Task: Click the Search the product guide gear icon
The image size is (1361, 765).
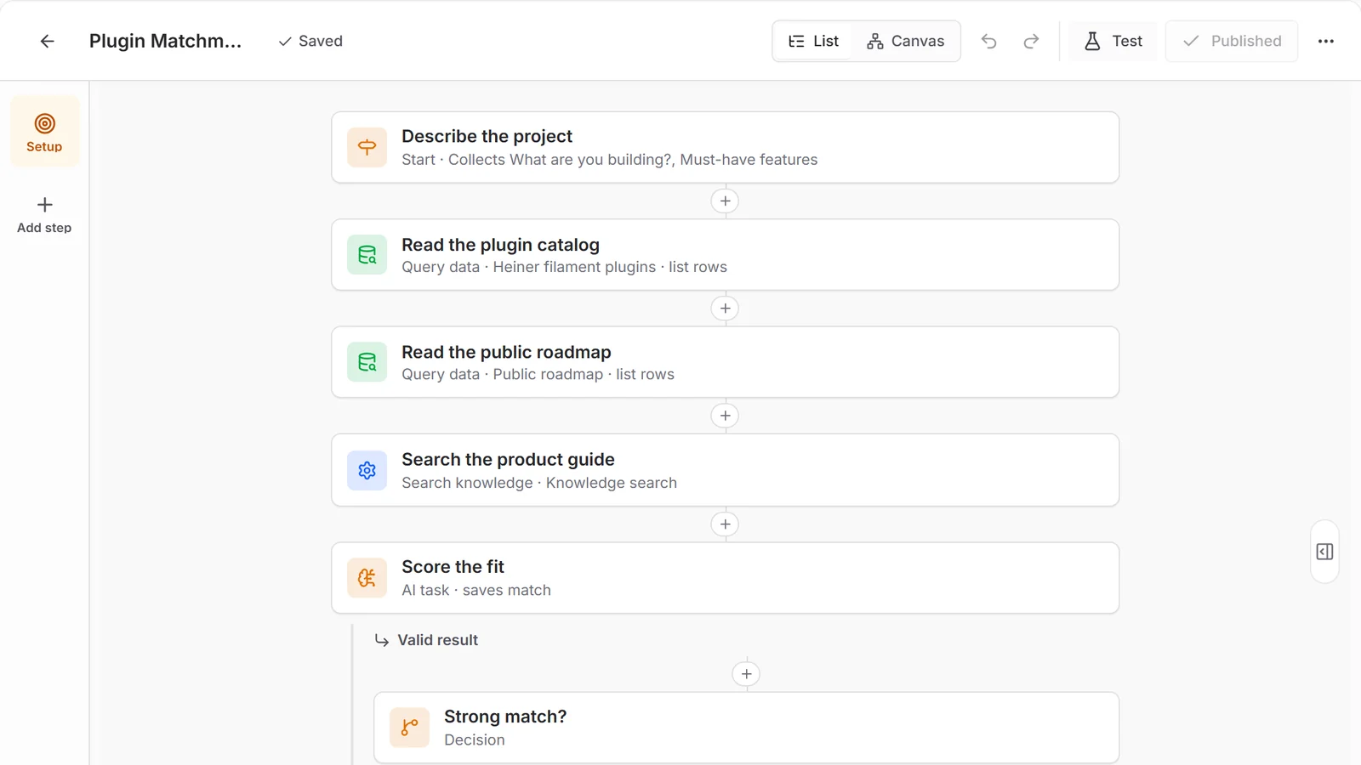Action: [x=367, y=470]
